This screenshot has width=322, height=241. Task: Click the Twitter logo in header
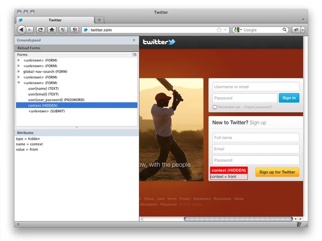pos(159,42)
